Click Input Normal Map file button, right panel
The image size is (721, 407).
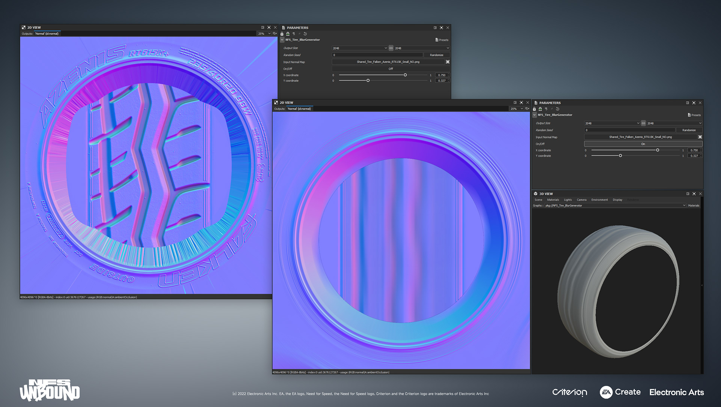(640, 137)
